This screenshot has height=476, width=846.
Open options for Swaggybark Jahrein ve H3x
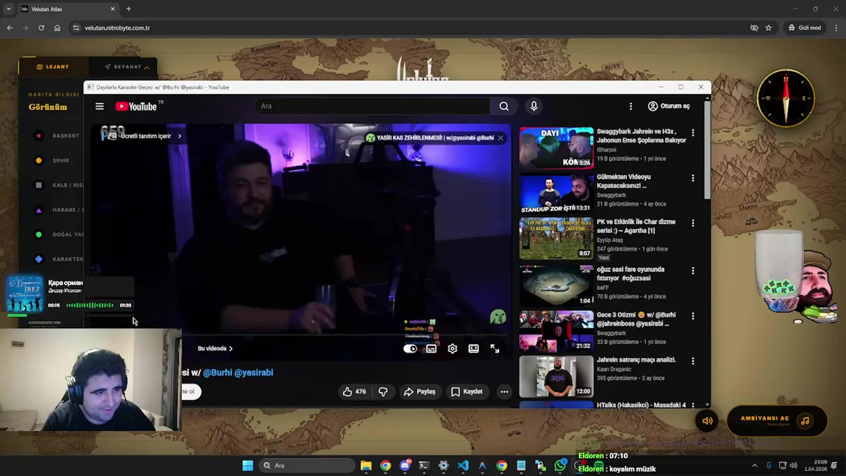pos(693,133)
